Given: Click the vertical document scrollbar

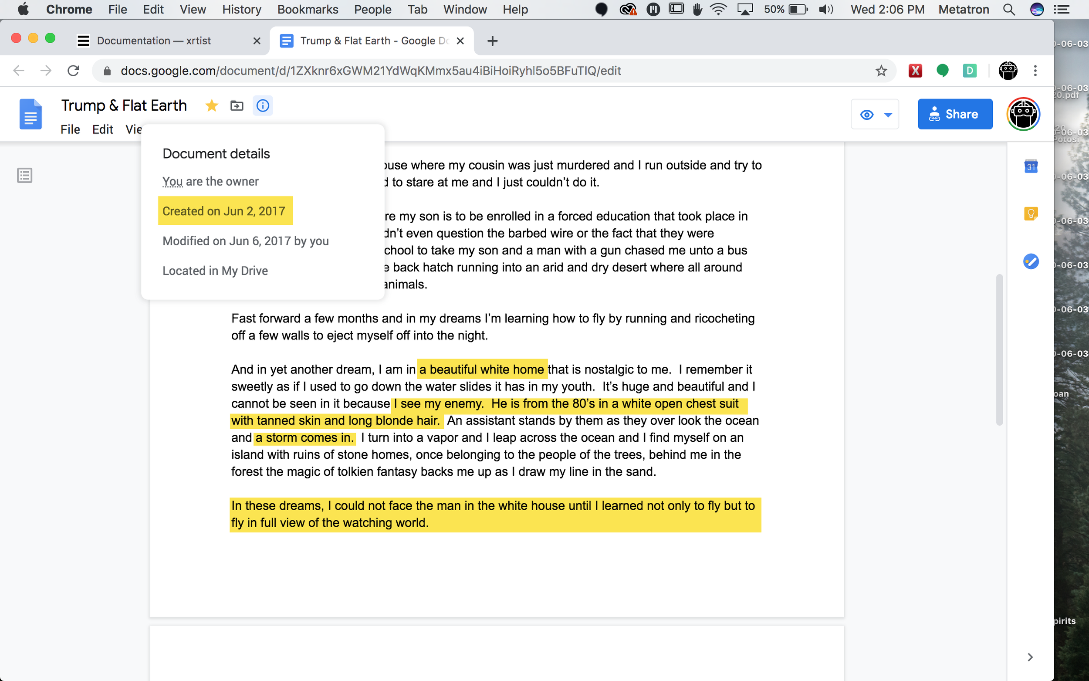Looking at the screenshot, I should (x=999, y=349).
